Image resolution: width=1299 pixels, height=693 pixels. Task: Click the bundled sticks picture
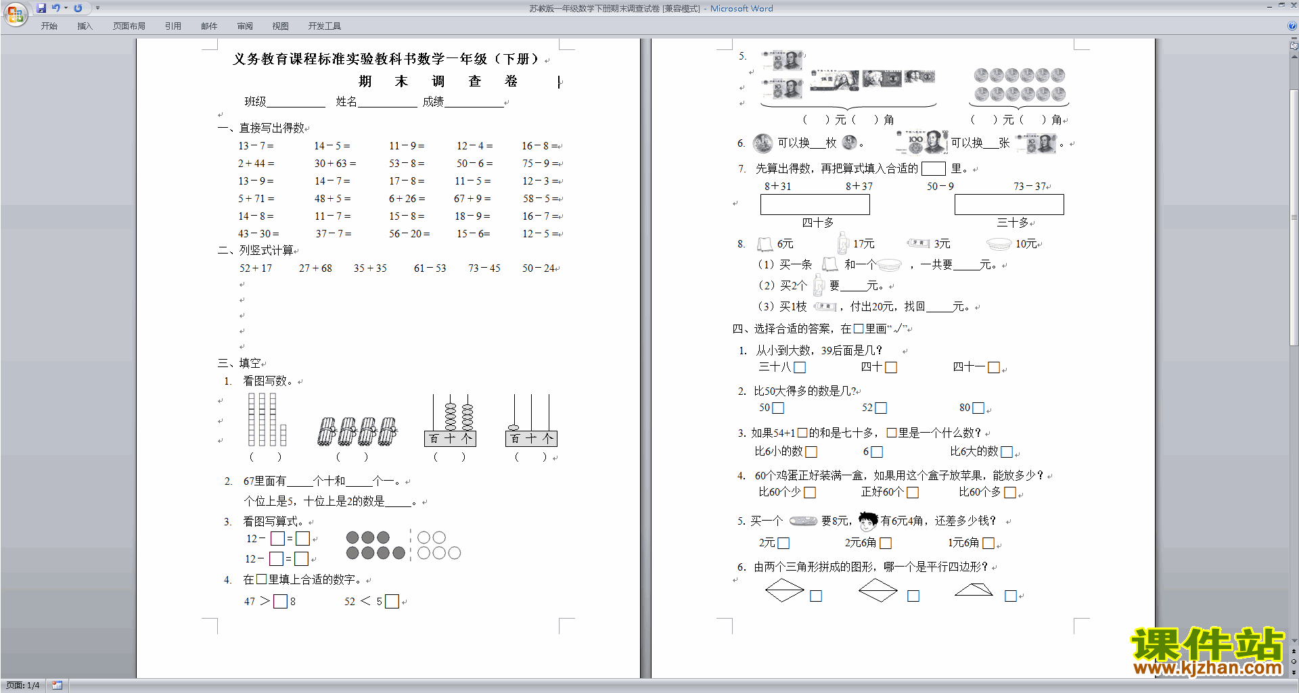point(358,431)
